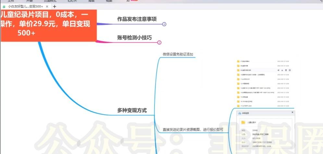The image size is (323, 154).
Task: Select the 多种变现方式 topic node
Action: pyautogui.click(x=132, y=111)
